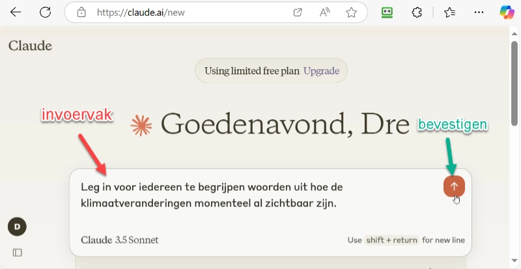This screenshot has width=521, height=269.
Task: Click the open-in-app icon in address bar
Action: pos(298,12)
